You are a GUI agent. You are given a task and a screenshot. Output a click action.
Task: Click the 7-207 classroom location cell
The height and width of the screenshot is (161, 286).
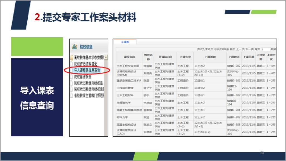(x=234, y=66)
